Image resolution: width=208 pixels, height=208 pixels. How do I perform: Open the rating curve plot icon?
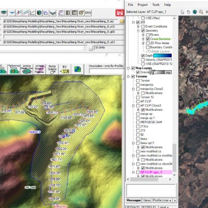(32, 12)
